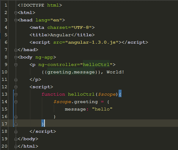
Task: Collapse the script block fold on line 12
Action: (16, 87)
